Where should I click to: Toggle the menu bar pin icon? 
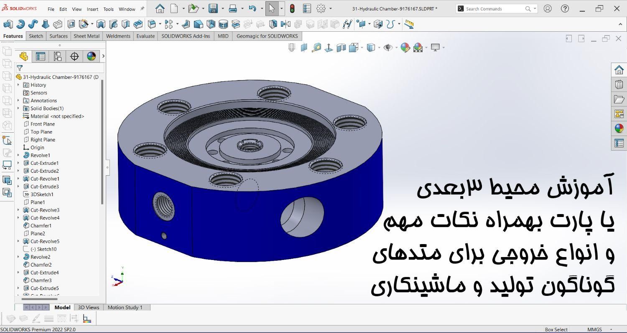[x=142, y=8]
